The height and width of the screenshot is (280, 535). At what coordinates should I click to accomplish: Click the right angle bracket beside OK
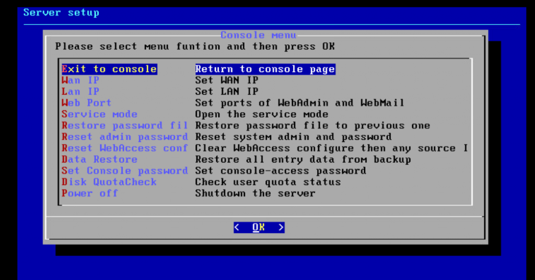click(281, 227)
